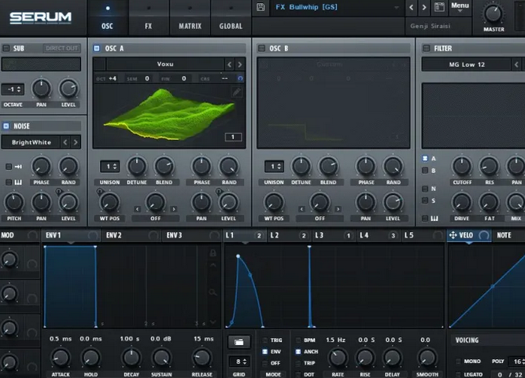This screenshot has height=378, width=525.
Task: Click ENV1 modulation source drag icon
Action: [x=93, y=235]
